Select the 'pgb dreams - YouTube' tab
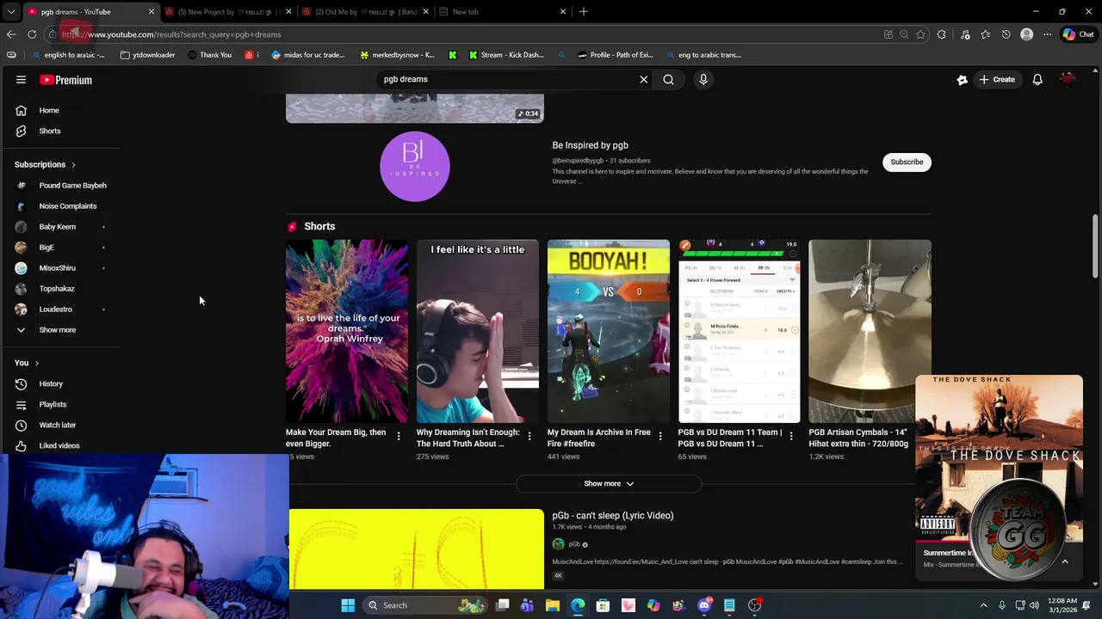The height and width of the screenshot is (619, 1102). pos(90,12)
